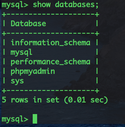Click the bottom table border line
Viewport: 125px width, 127px height.
(x=50, y=91)
